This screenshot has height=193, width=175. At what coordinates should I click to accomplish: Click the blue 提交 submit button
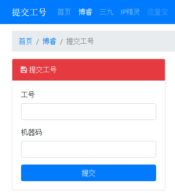coord(89,173)
